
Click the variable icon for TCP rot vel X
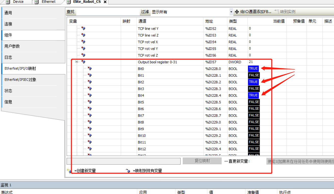pyautogui.click(x=83, y=42)
